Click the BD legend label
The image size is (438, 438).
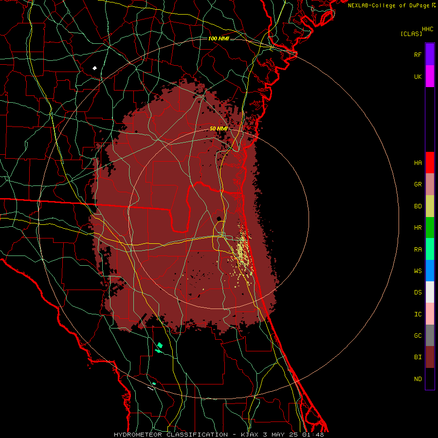pos(418,206)
